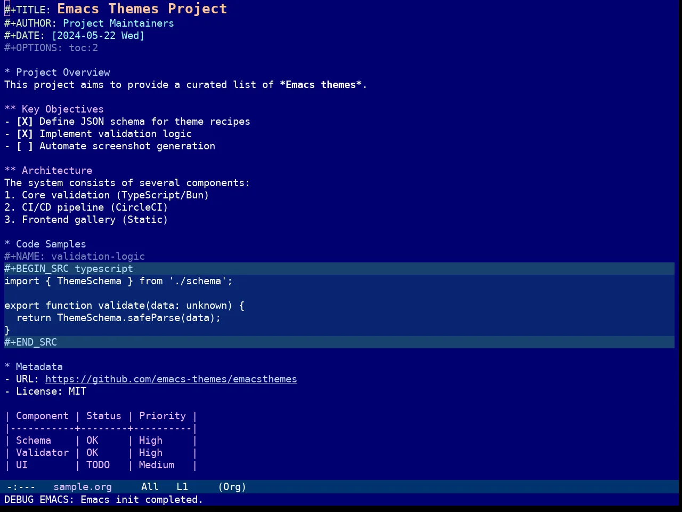Click the 'All' position indicator in mode line
Viewport: 682px width, 512px height.
(x=150, y=487)
